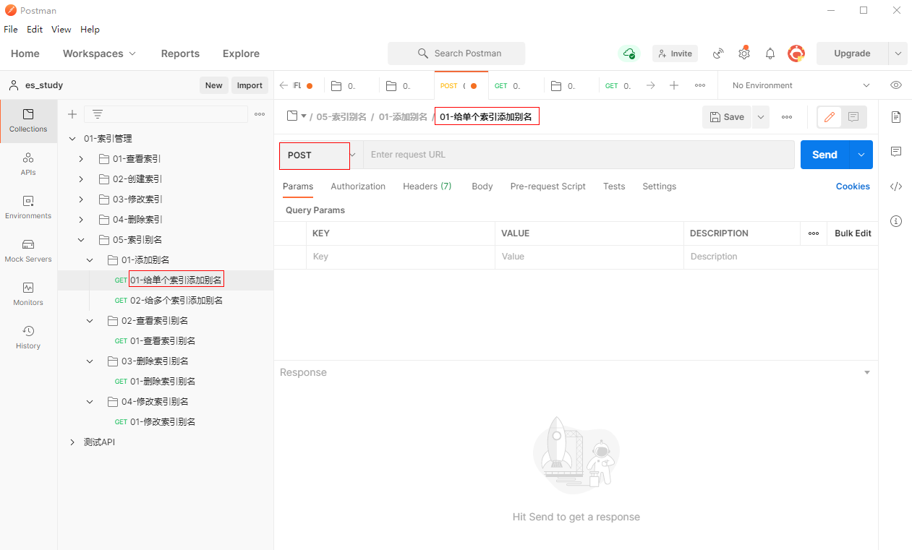Open the documentation icon in right sidebar
912x550 pixels.
pos(896,117)
